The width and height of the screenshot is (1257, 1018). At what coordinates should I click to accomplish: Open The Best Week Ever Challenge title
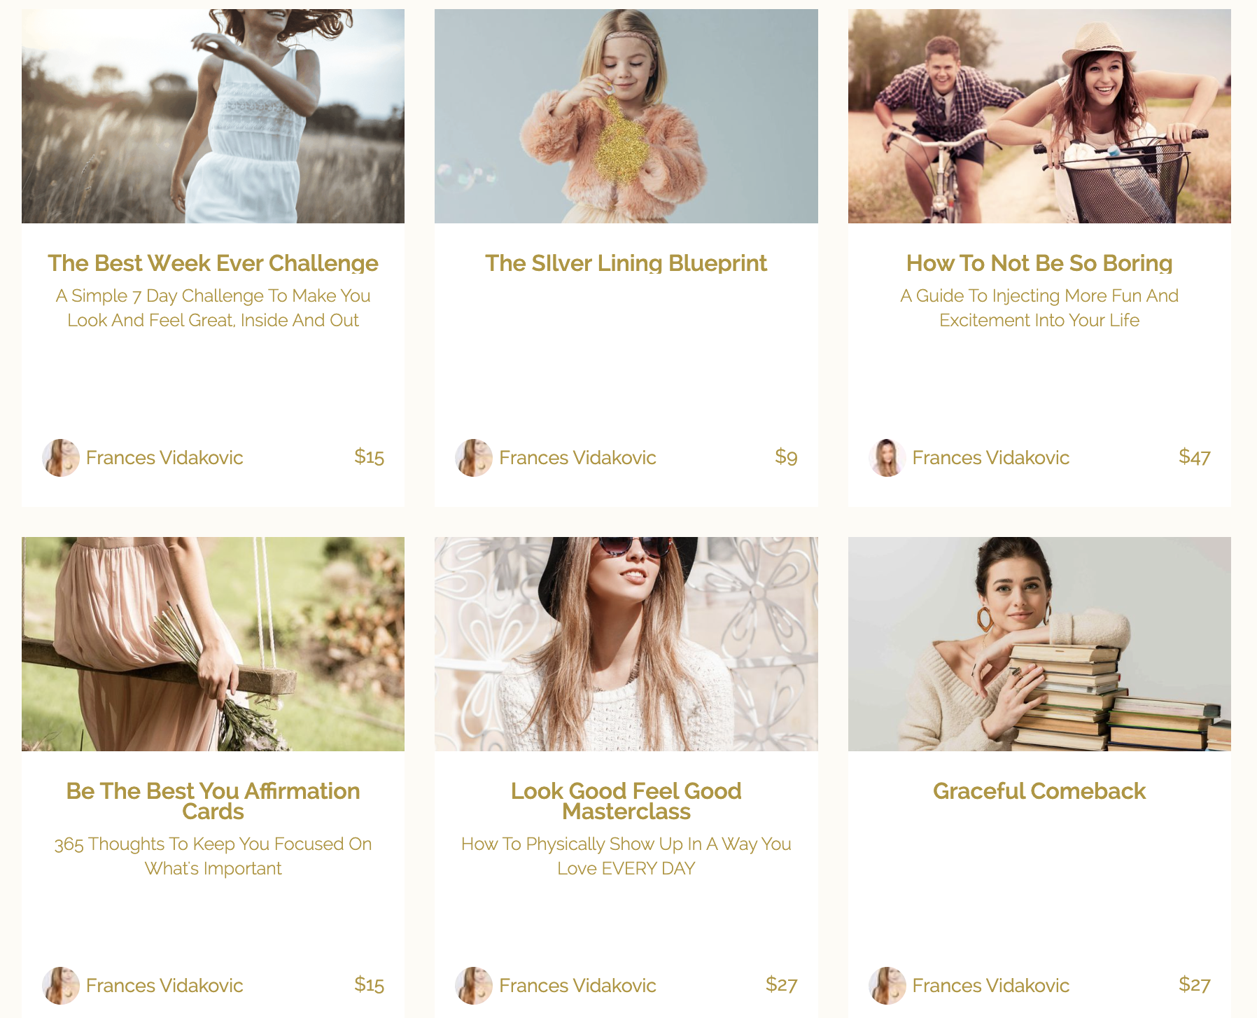(213, 263)
